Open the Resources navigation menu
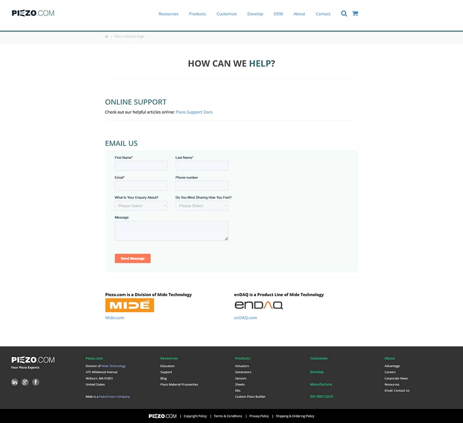Screen dimensions: 463x423 click(x=169, y=14)
